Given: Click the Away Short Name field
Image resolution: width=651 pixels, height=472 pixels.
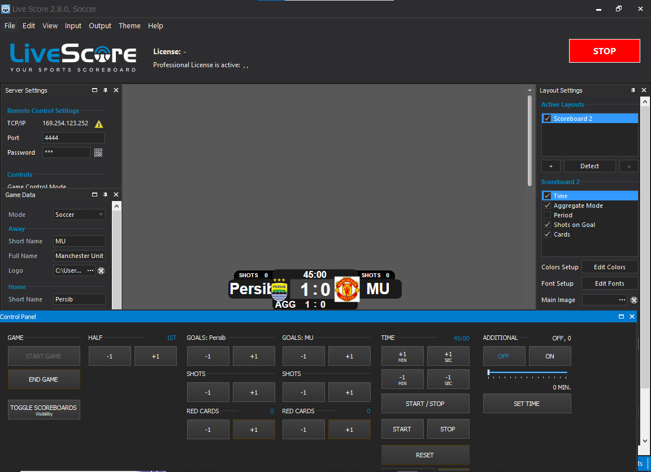Looking at the screenshot, I should pos(79,241).
